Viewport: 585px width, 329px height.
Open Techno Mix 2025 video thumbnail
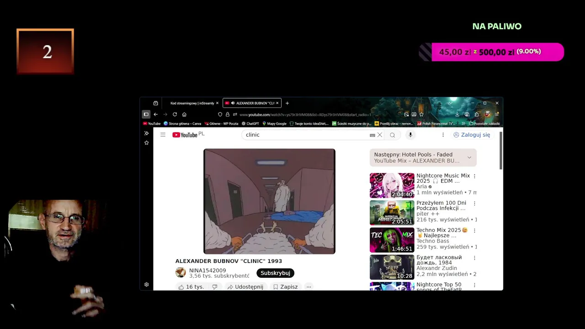click(392, 240)
